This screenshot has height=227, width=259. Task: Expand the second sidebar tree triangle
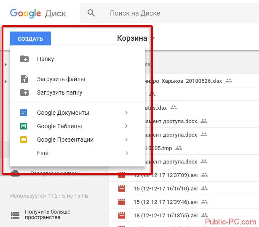5,82
